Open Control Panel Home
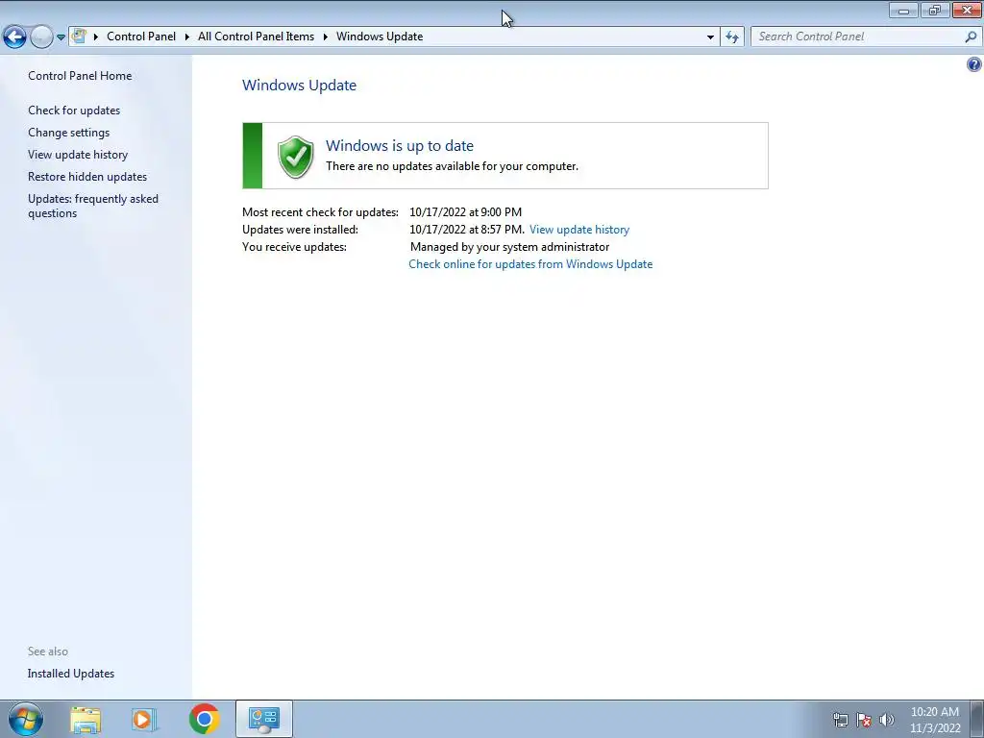The image size is (984, 738). [80, 75]
